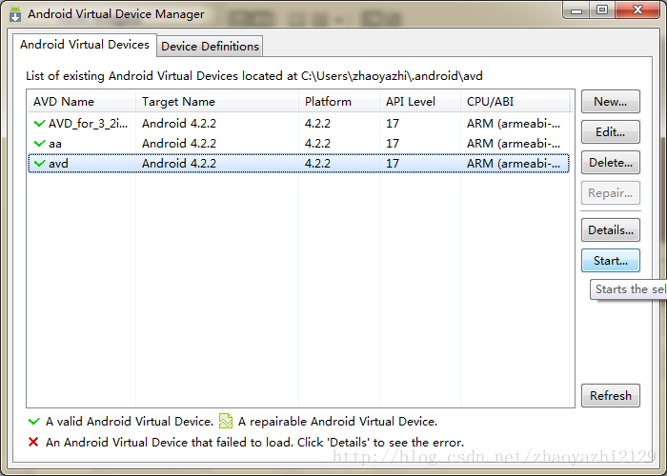Start the selected AVD with Start...

(x=611, y=261)
